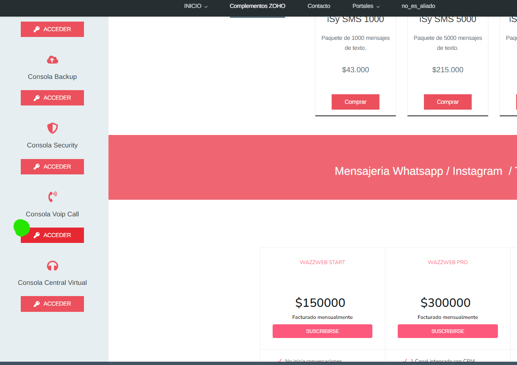This screenshot has width=517, height=365.
Task: Click the Consola Voip Call phone icon
Action: tap(52, 196)
